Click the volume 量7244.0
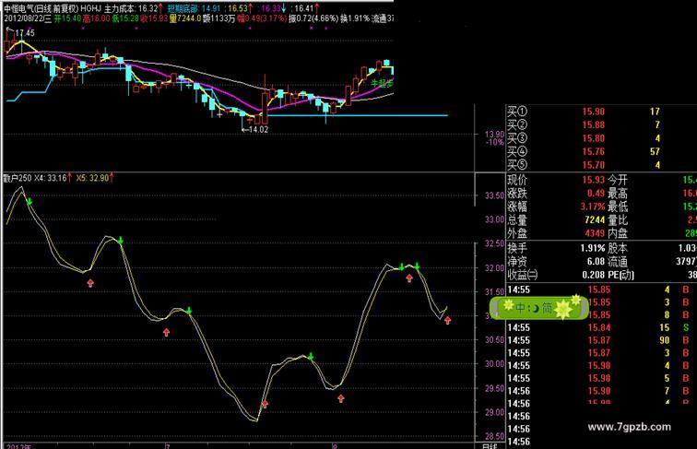 185,18
